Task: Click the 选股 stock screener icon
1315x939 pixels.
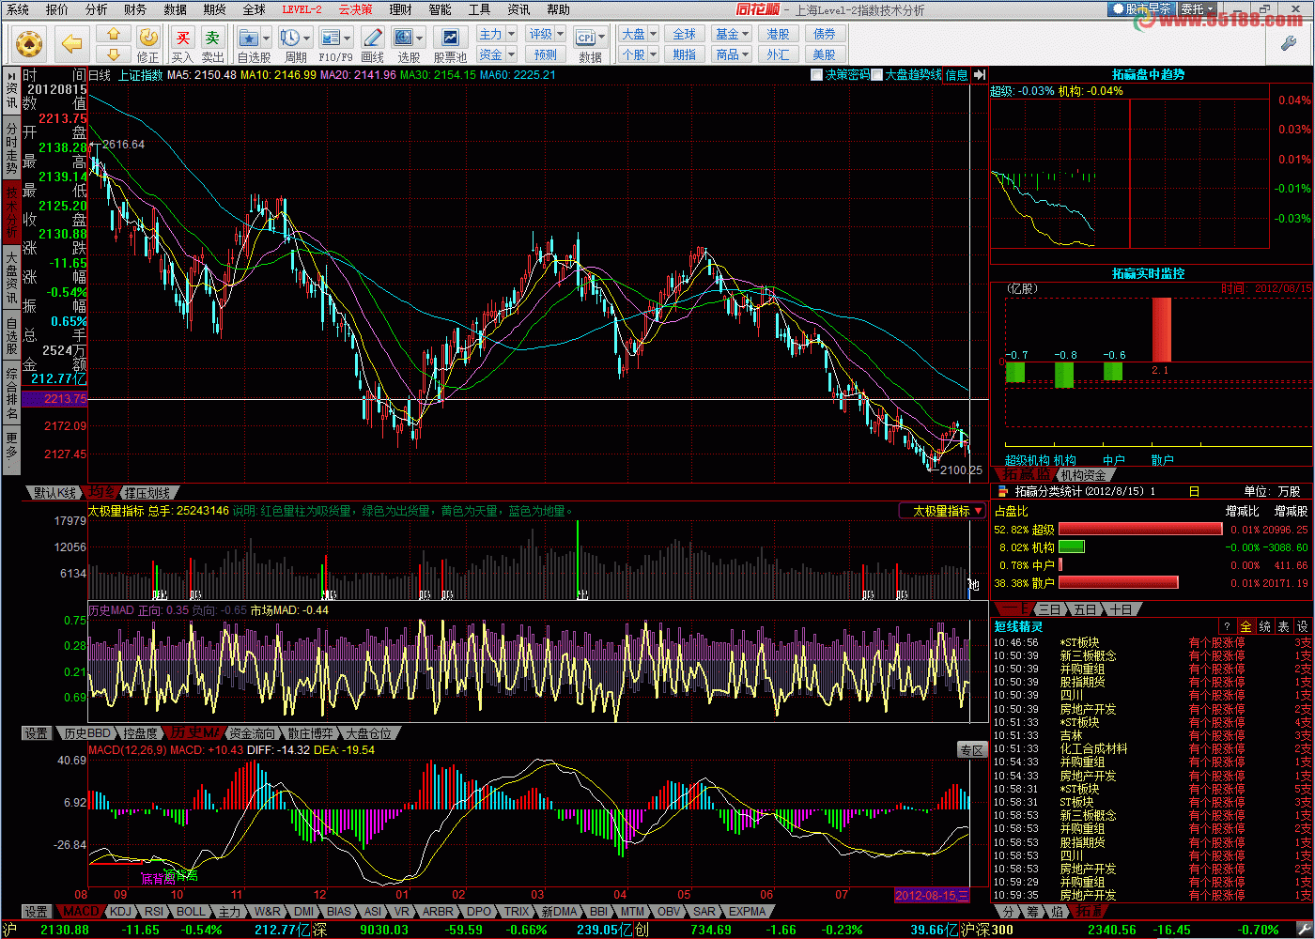Action: (x=403, y=38)
